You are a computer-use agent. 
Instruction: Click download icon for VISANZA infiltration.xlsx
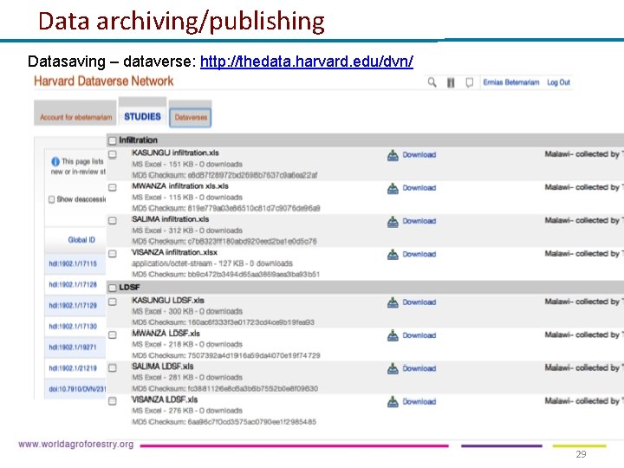click(393, 254)
